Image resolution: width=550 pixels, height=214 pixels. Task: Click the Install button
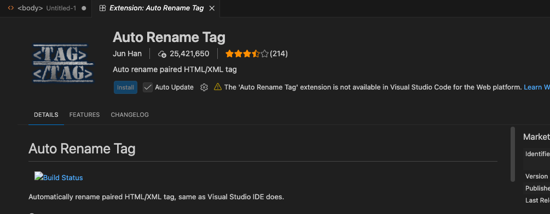pyautogui.click(x=125, y=87)
